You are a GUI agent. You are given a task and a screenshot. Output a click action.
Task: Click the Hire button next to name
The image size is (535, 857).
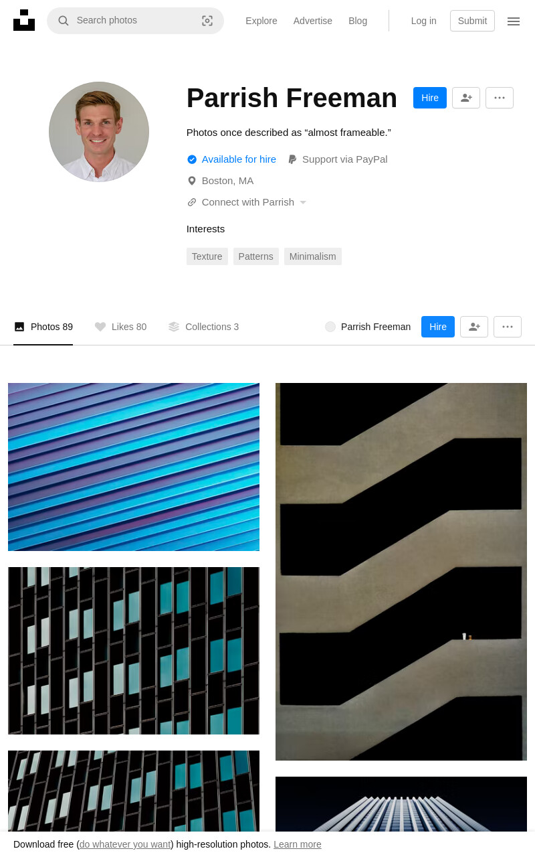pos(430,98)
